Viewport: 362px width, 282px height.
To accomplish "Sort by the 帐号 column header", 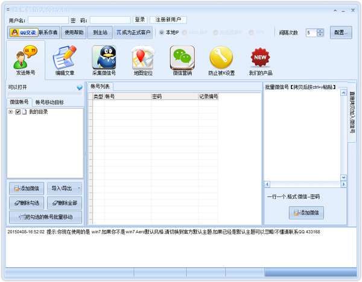I will 128,96.
